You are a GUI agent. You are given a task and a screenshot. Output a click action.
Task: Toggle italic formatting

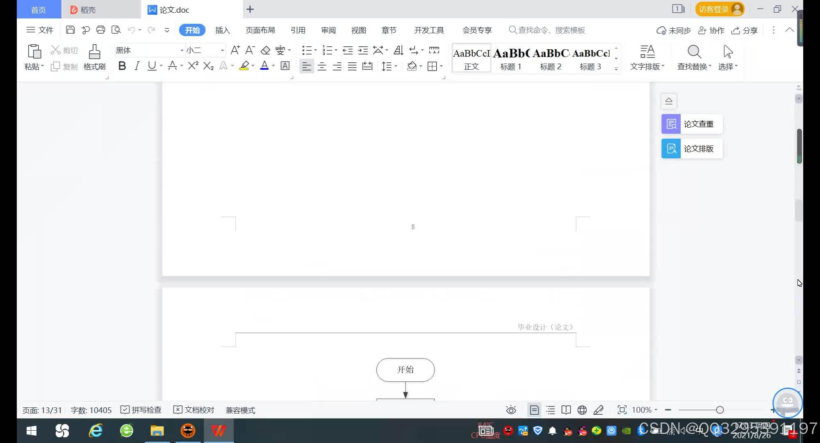click(x=137, y=66)
